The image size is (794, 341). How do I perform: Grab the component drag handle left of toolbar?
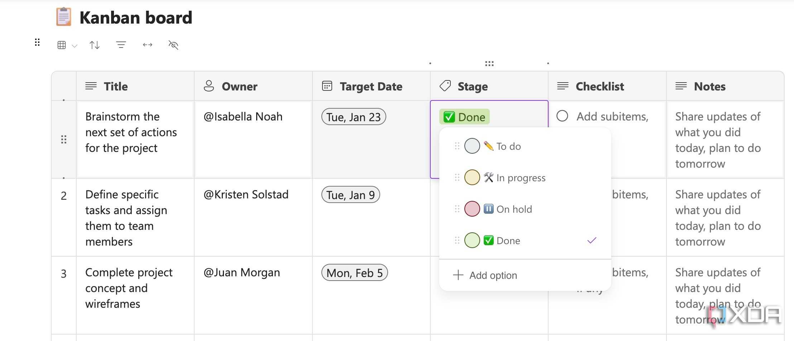tap(37, 43)
